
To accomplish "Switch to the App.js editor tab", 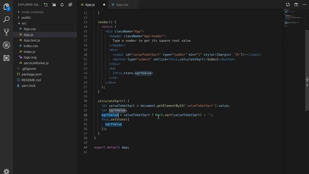I will coord(90,5).
